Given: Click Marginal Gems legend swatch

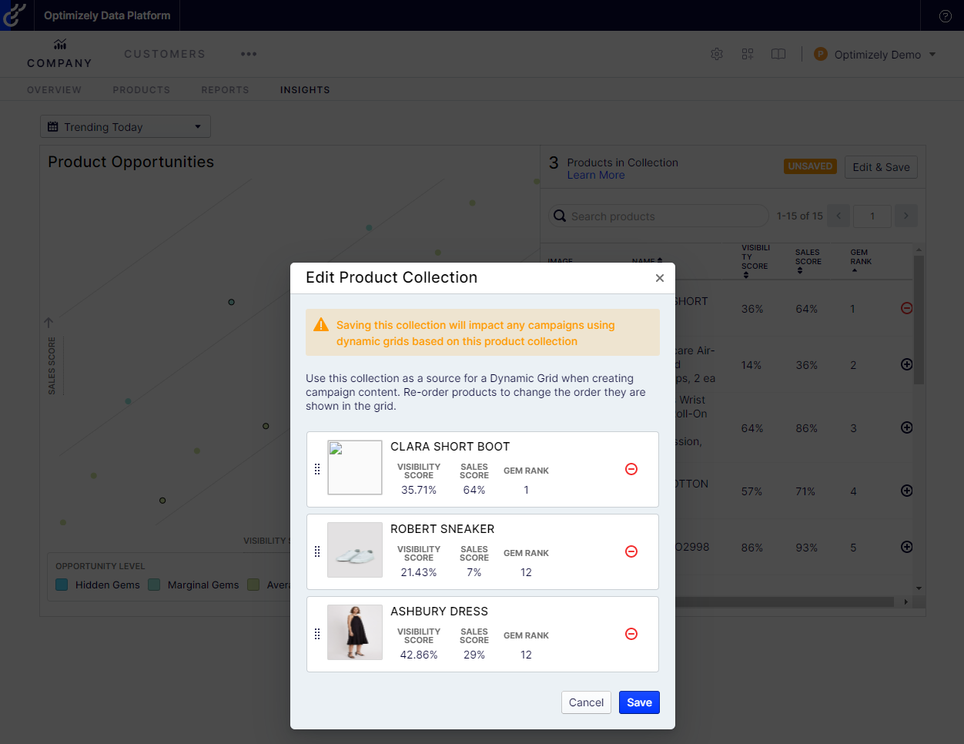Looking at the screenshot, I should 154,585.
